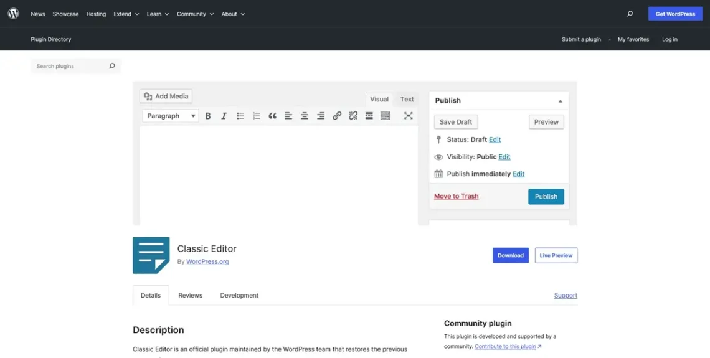The width and height of the screenshot is (710, 358).
Task: Open the site search magnifier icon
Action: pos(630,14)
